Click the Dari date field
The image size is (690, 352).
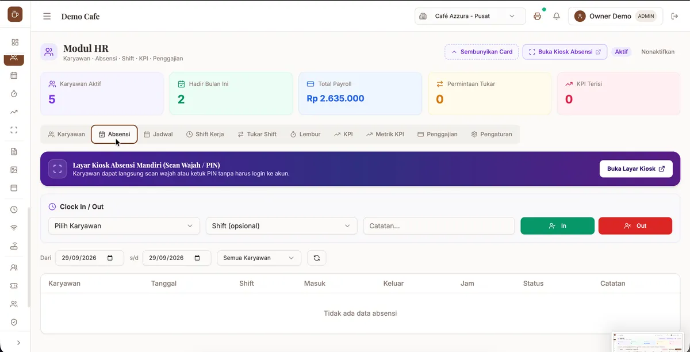(x=89, y=258)
